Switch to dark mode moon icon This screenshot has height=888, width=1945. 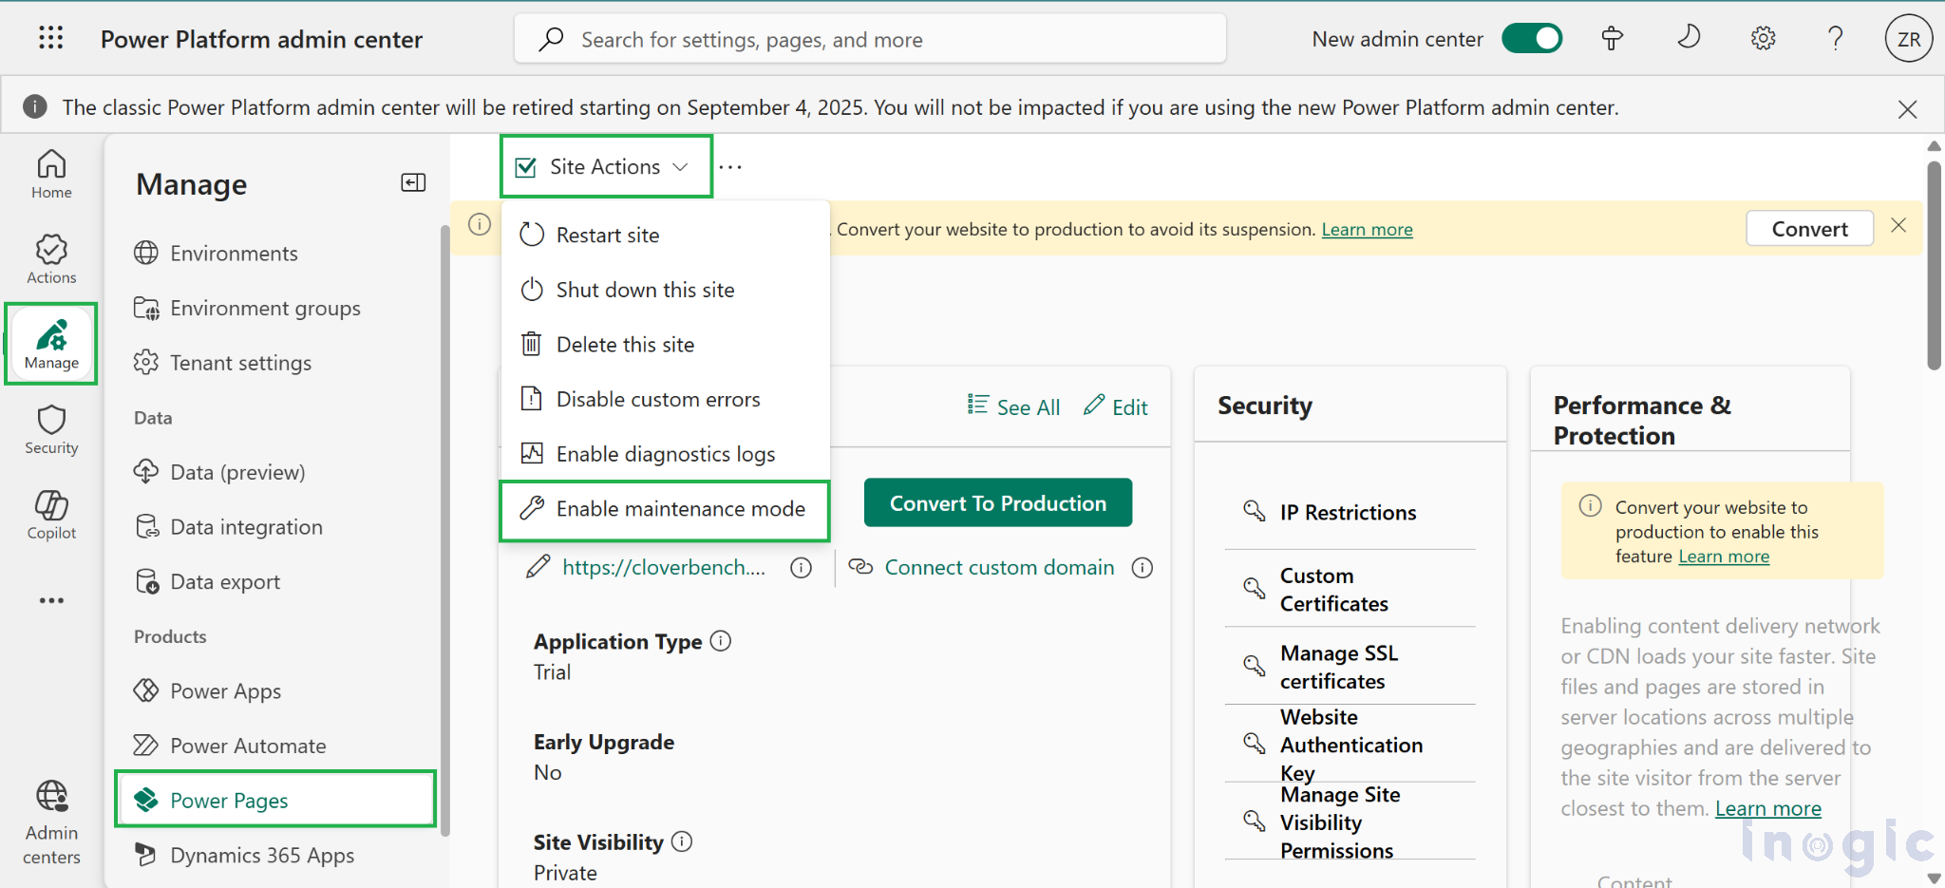[x=1688, y=38]
